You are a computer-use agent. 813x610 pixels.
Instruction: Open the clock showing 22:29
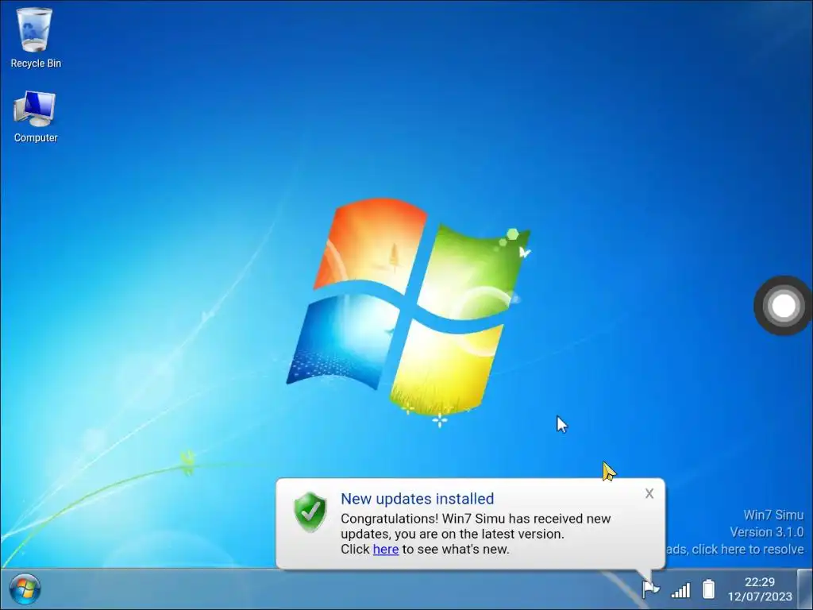click(760, 582)
